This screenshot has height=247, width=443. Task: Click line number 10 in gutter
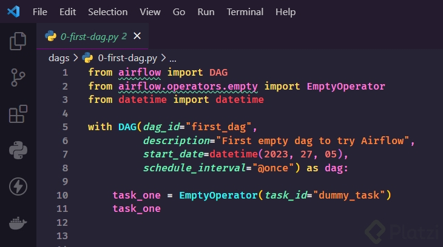[x=63, y=195]
